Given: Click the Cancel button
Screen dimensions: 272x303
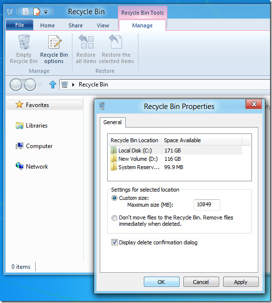Looking at the screenshot, I should pyautogui.click(x=201, y=282).
